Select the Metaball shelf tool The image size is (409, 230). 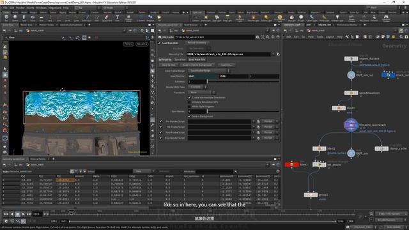pos(150,18)
